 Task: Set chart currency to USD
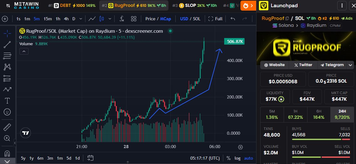click(184, 19)
